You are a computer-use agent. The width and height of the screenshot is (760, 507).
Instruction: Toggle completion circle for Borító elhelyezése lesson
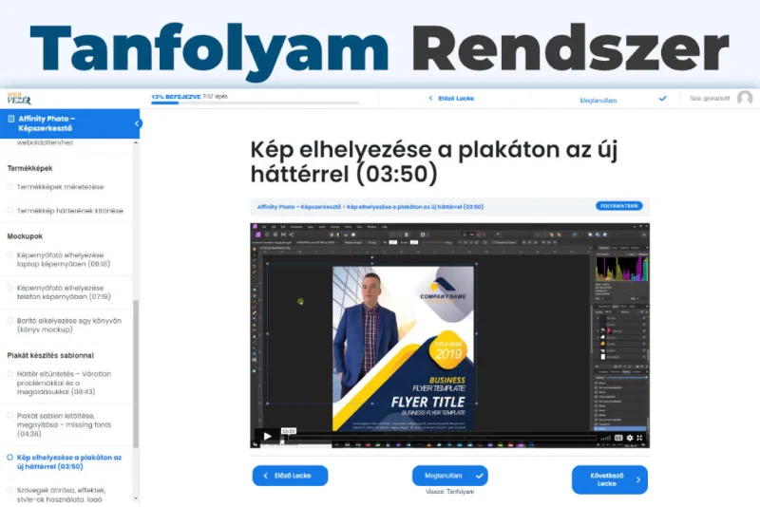tap(10, 321)
